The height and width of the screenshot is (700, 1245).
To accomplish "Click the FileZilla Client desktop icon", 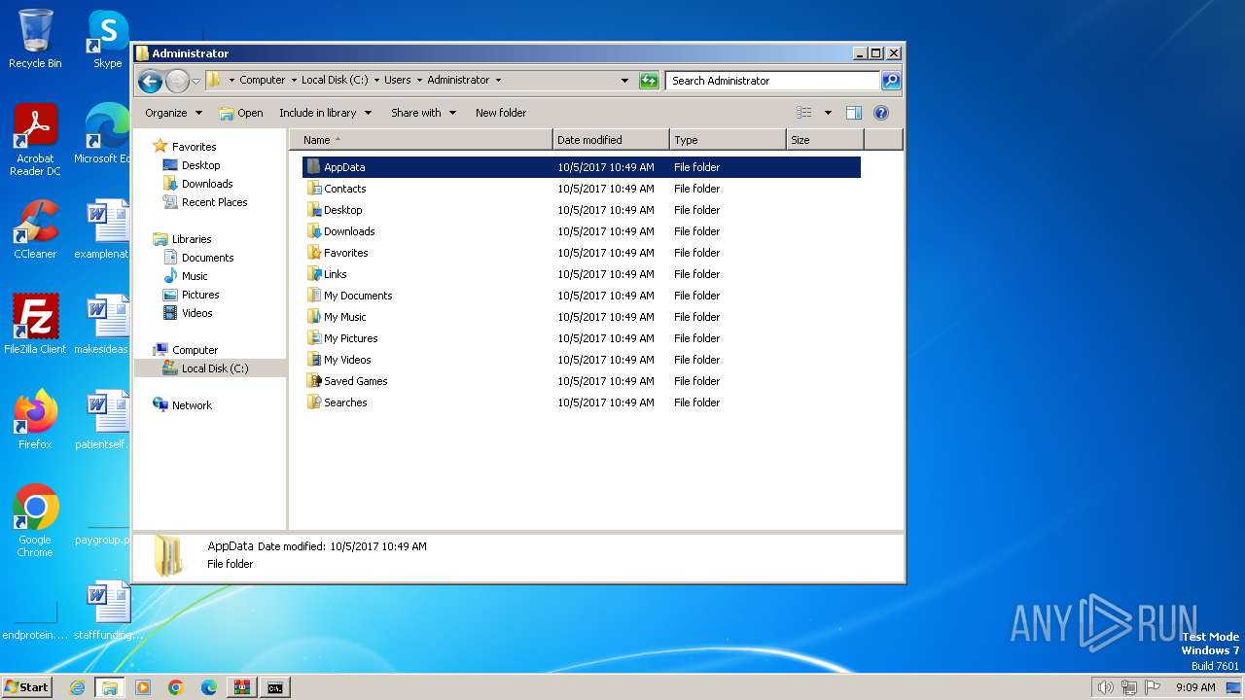I will tap(35, 325).
